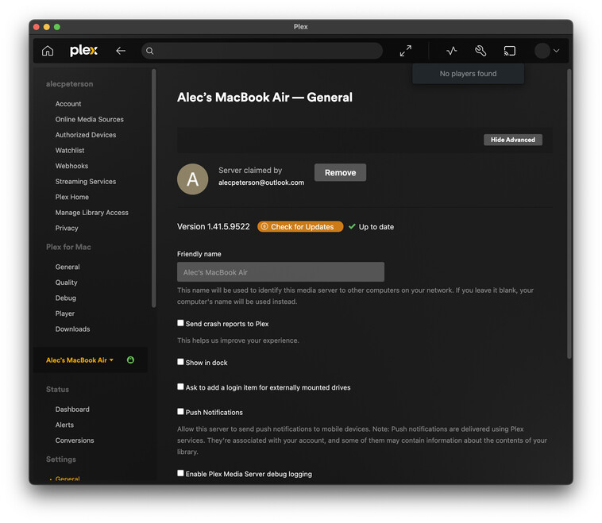This screenshot has width=602, height=523.
Task: Click the green lock icon beside Alec's MacBook Air
Action: 130,360
